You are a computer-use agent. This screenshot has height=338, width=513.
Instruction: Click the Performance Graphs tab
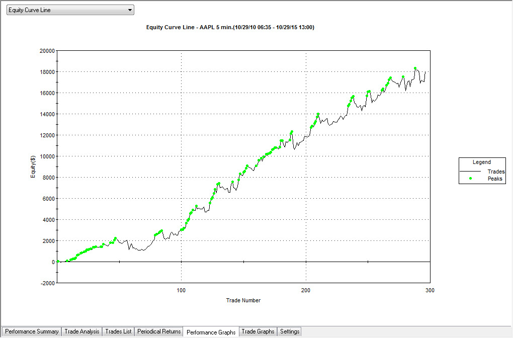(x=211, y=332)
